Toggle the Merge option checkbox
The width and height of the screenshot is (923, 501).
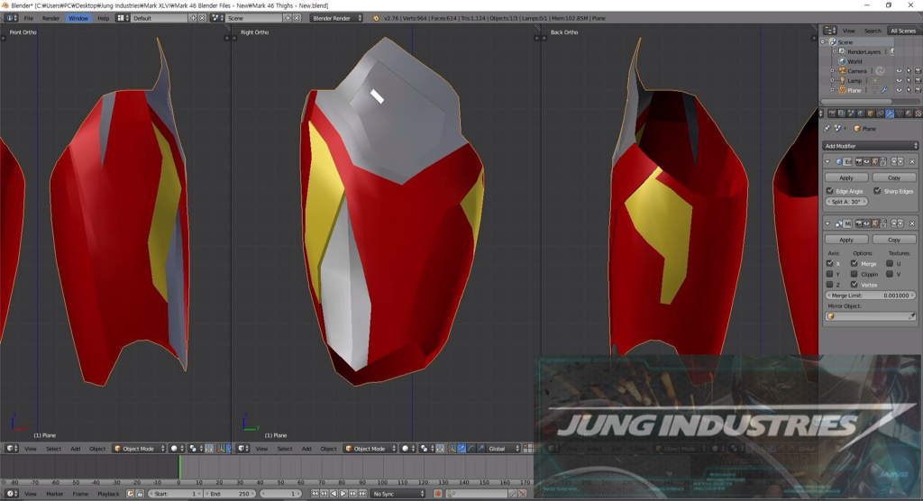[854, 263]
